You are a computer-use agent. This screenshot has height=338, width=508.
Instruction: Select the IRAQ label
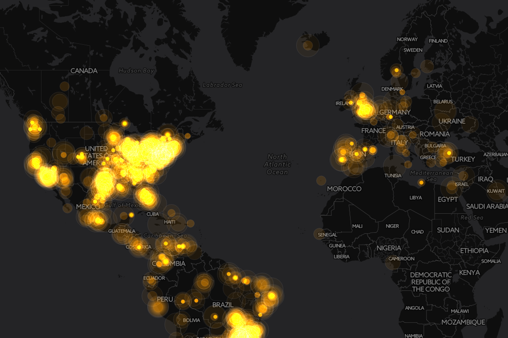coord(485,179)
